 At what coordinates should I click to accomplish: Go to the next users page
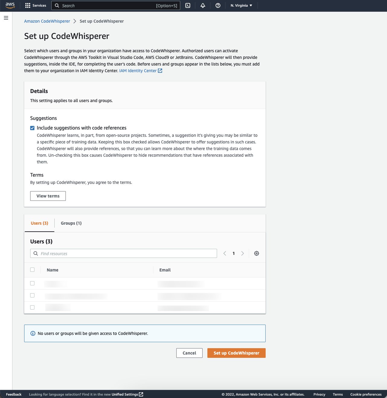click(x=242, y=253)
